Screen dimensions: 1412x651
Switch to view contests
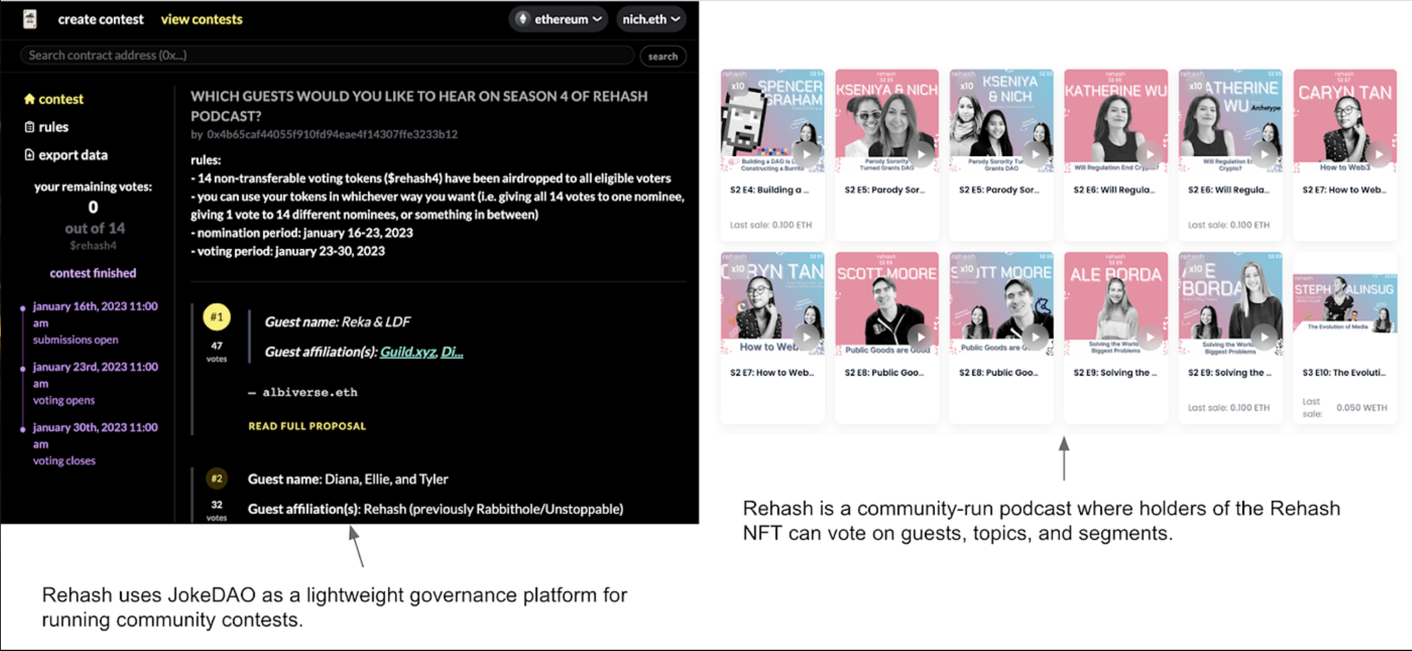201,19
